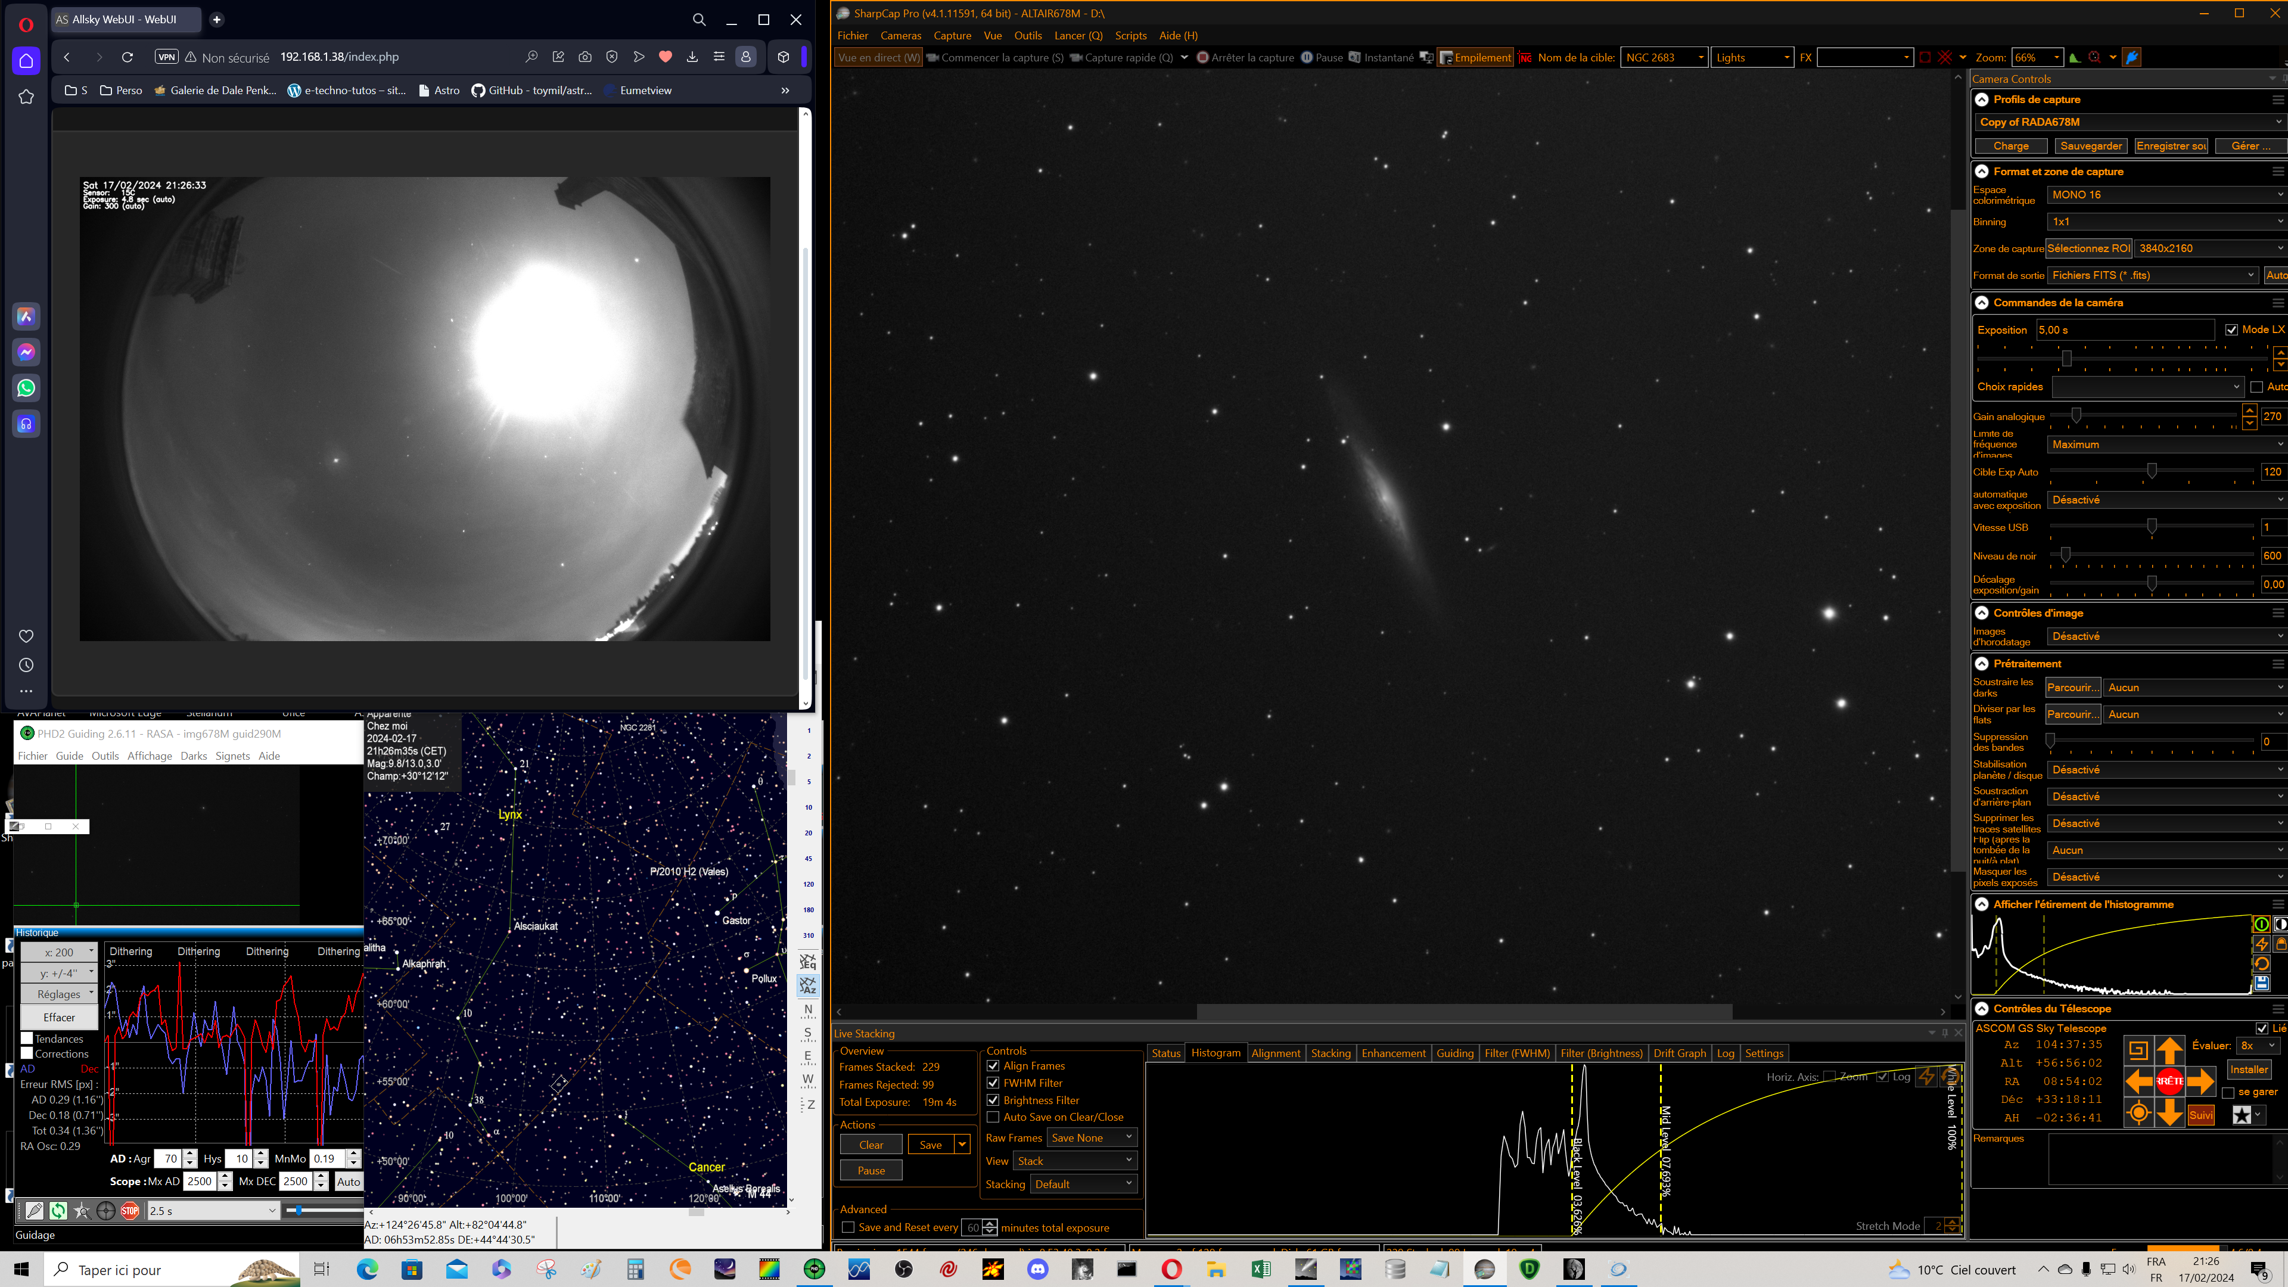The height and width of the screenshot is (1287, 2288).
Task: Switch to the Alignment tab
Action: point(1276,1053)
